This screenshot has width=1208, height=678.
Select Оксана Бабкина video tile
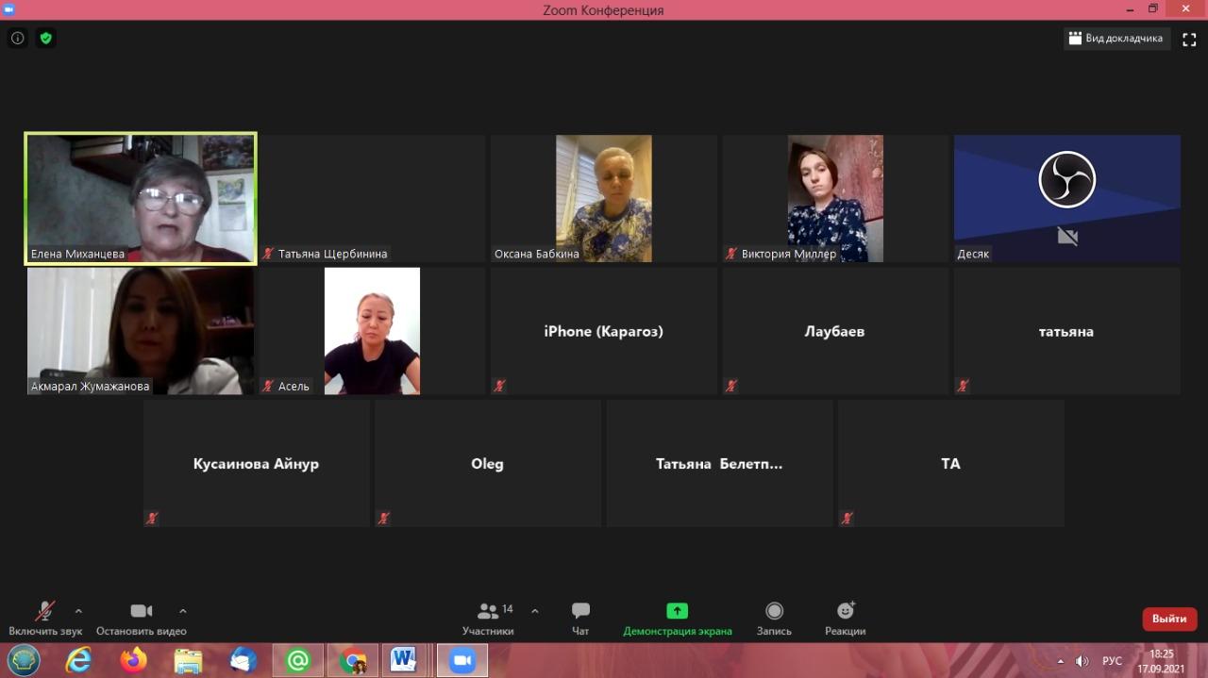click(x=603, y=198)
